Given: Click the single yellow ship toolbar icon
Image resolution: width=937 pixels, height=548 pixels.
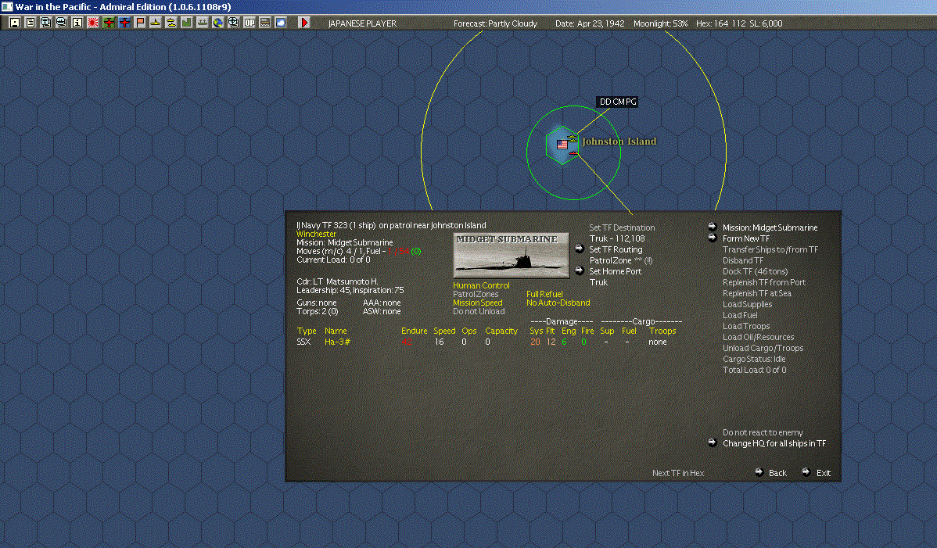Looking at the screenshot, I should coord(156,23).
